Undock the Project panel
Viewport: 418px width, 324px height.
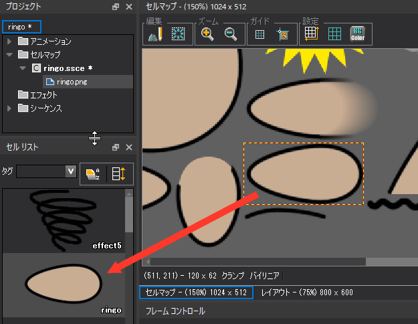[x=116, y=7]
